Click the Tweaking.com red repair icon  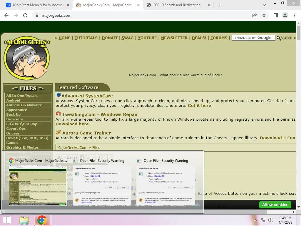tap(58, 114)
